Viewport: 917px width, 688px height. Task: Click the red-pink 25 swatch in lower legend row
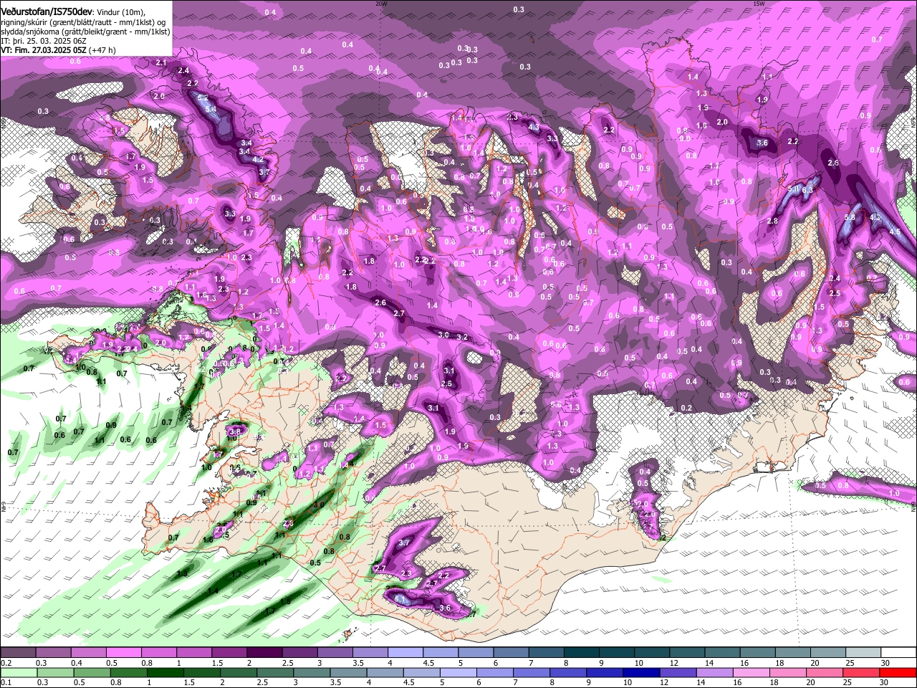[x=860, y=673]
